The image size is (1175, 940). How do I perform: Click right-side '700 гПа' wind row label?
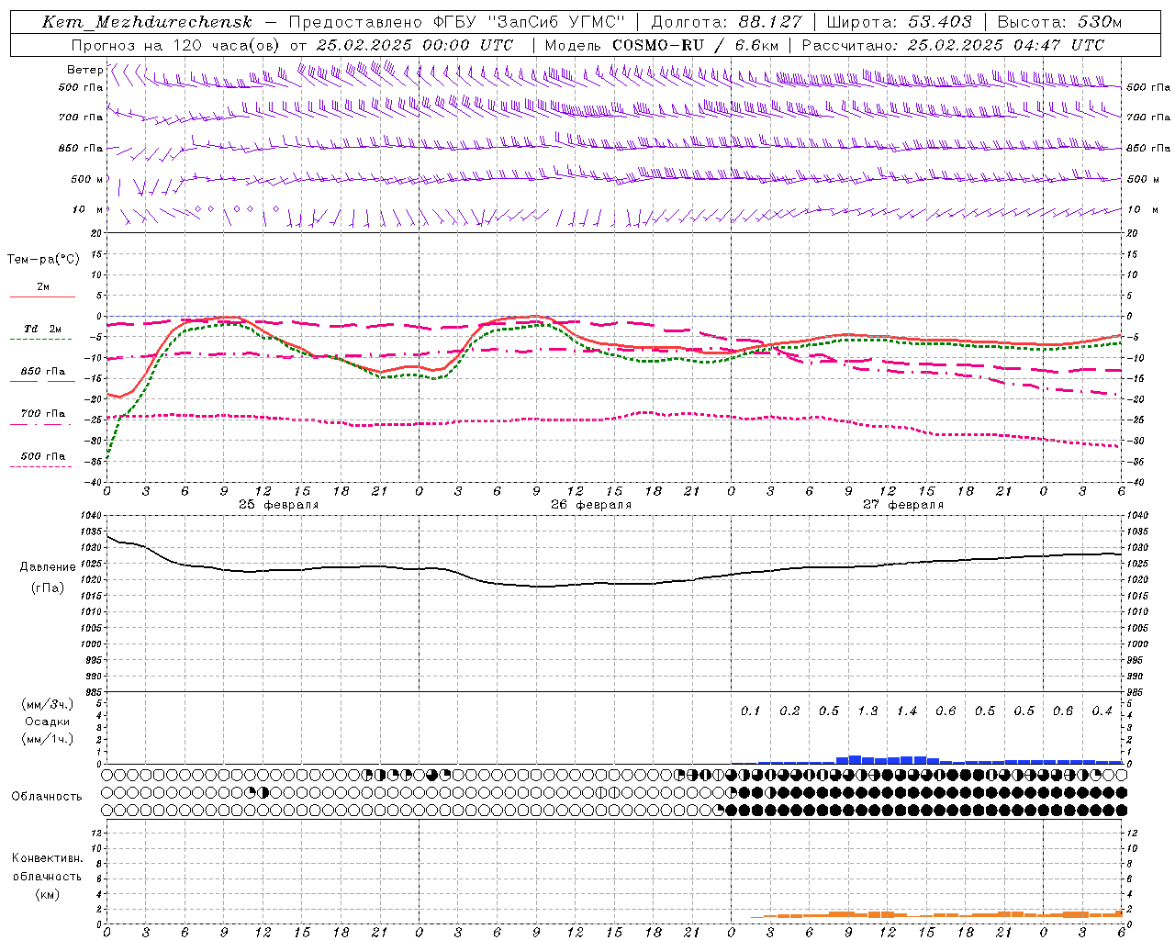pyautogui.click(x=1148, y=117)
